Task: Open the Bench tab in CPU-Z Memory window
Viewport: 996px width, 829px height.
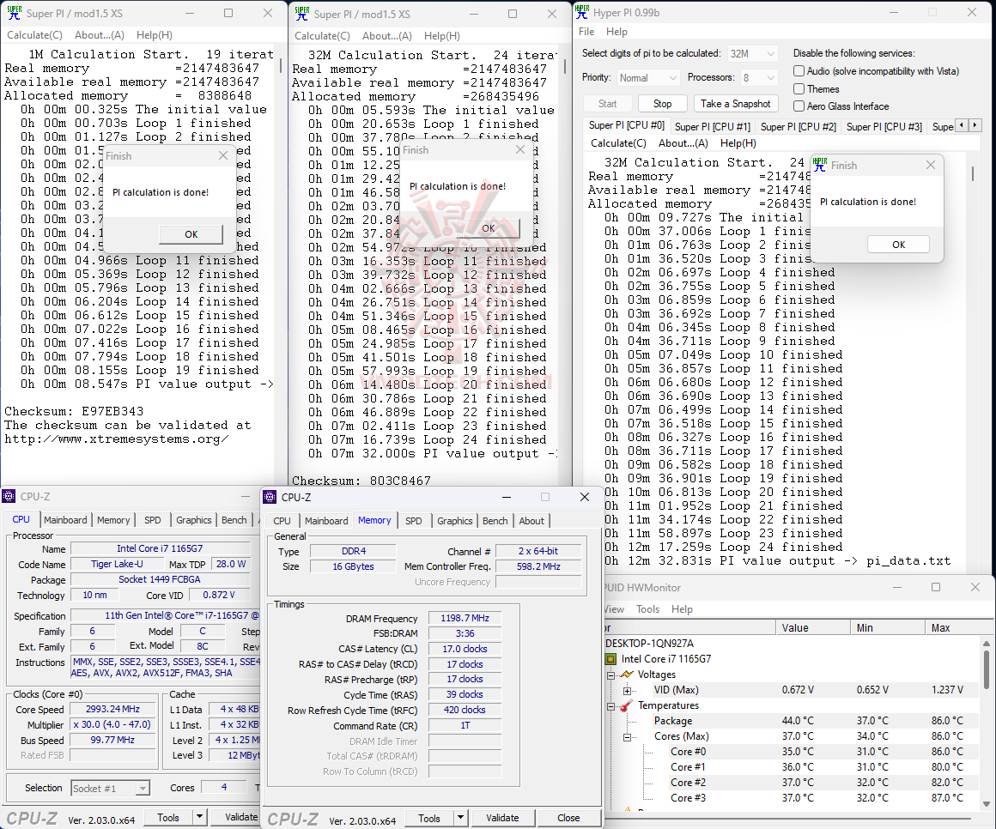Action: pyautogui.click(x=495, y=521)
